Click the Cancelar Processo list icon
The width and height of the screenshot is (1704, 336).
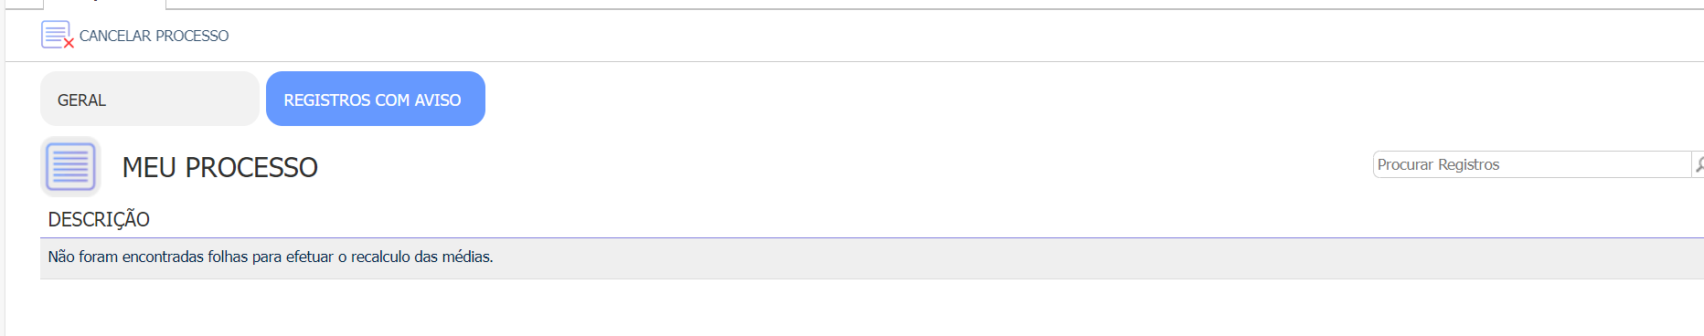tap(57, 35)
